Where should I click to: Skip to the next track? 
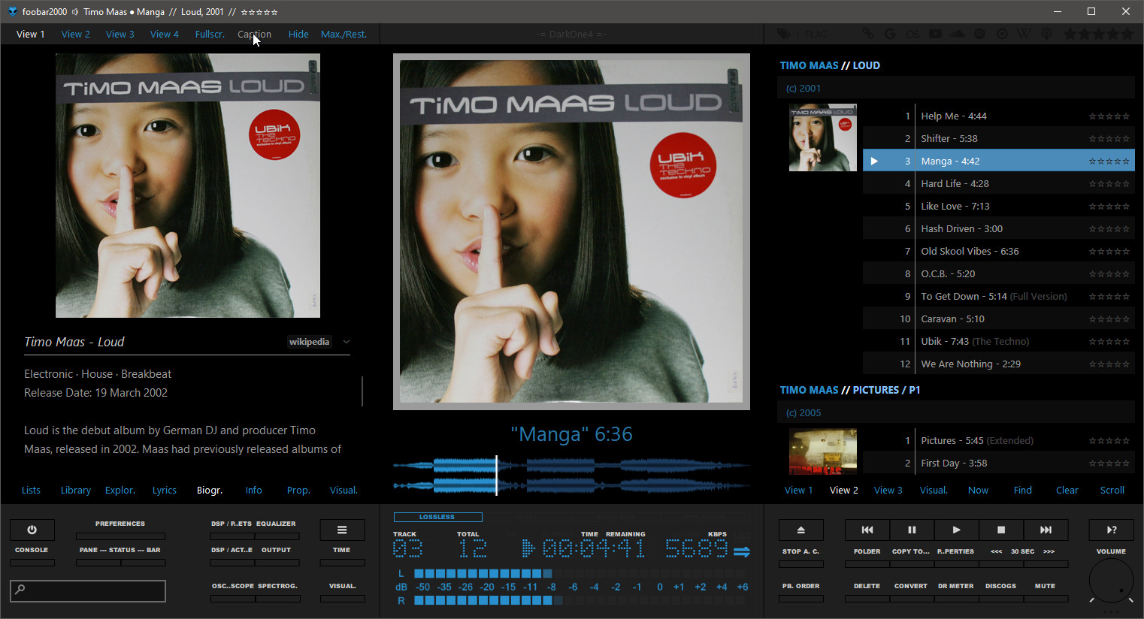pyautogui.click(x=1046, y=530)
